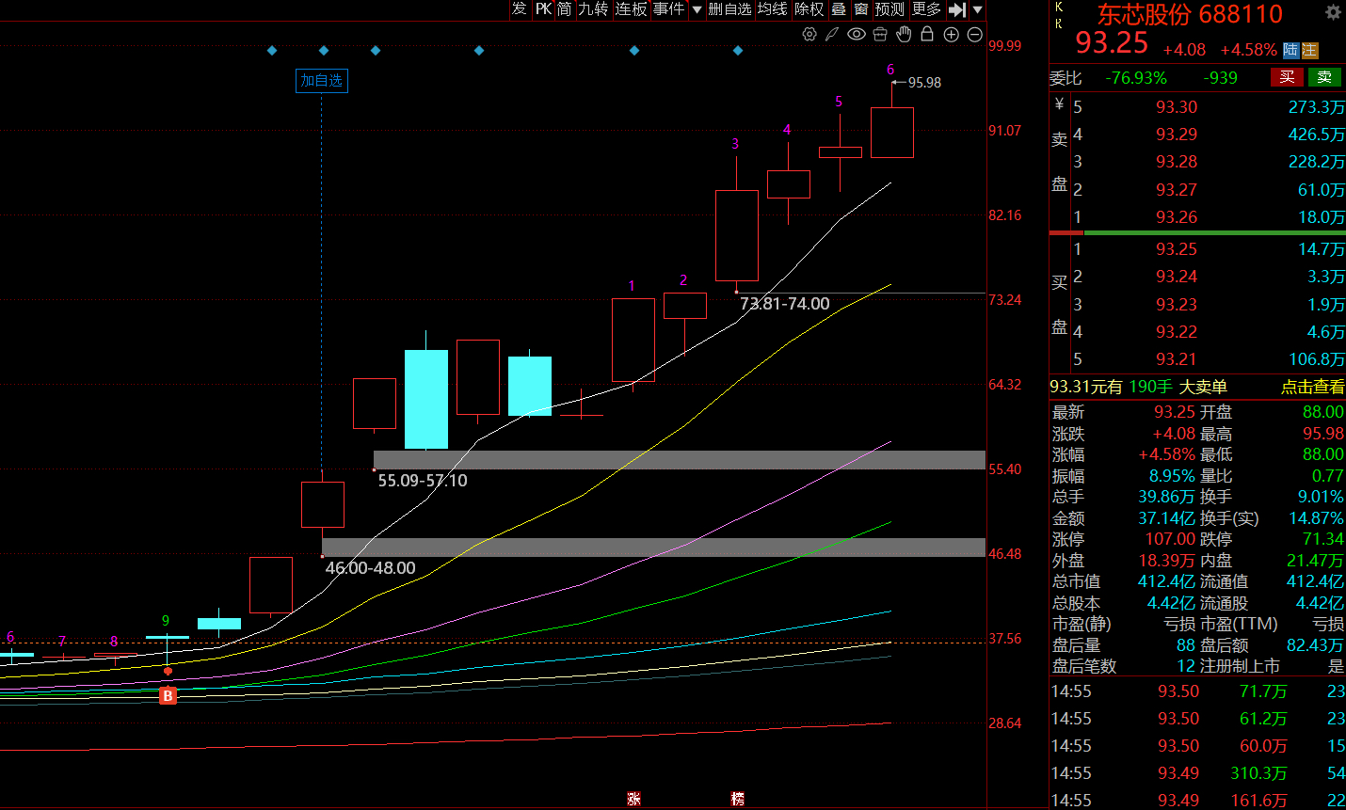
Task: Open the 更多 more menu
Action: coord(926,9)
